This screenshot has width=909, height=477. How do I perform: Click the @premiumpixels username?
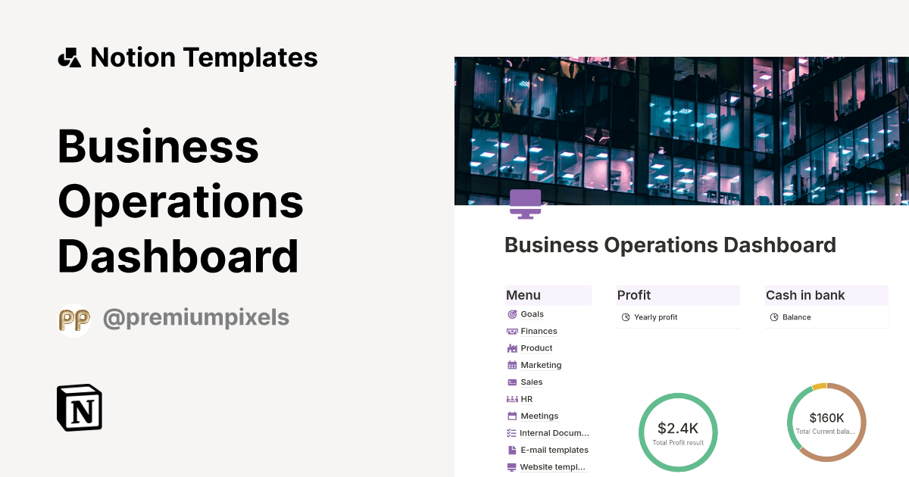(x=196, y=318)
